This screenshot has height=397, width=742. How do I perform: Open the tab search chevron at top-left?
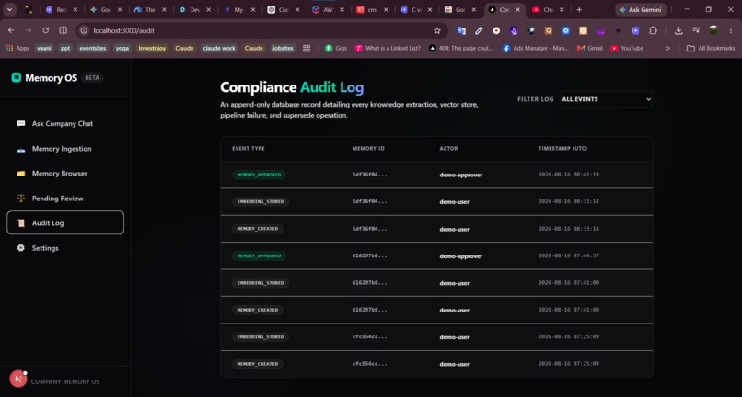point(9,9)
